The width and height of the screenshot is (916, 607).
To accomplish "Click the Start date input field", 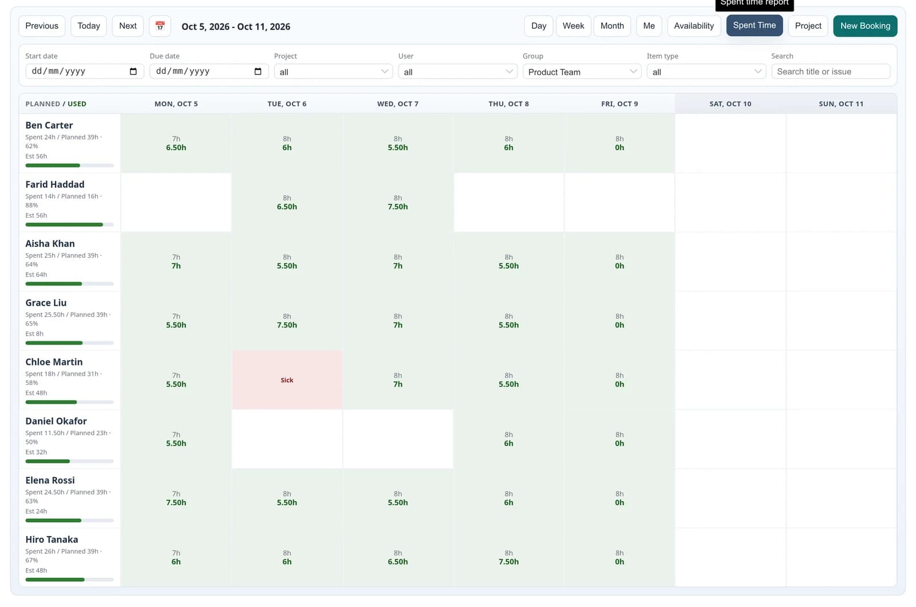I will click(x=85, y=72).
